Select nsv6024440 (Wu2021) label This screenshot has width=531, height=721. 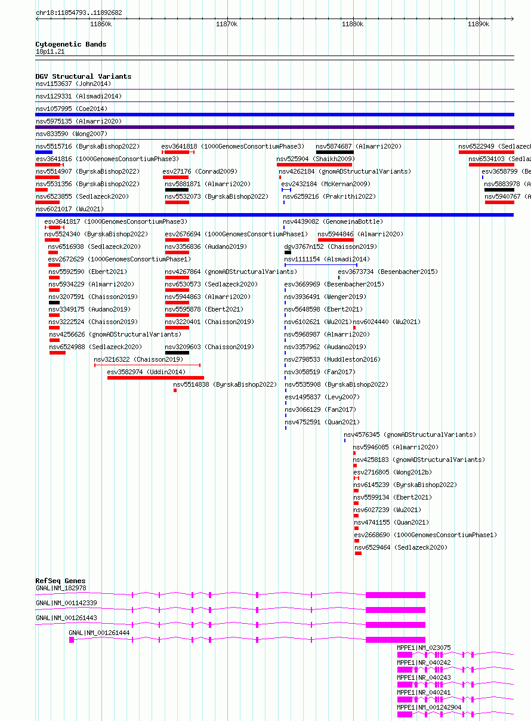387,322
